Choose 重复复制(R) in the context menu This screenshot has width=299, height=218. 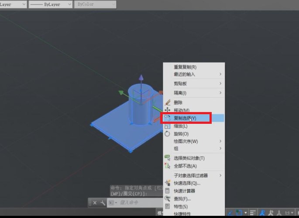(194, 67)
